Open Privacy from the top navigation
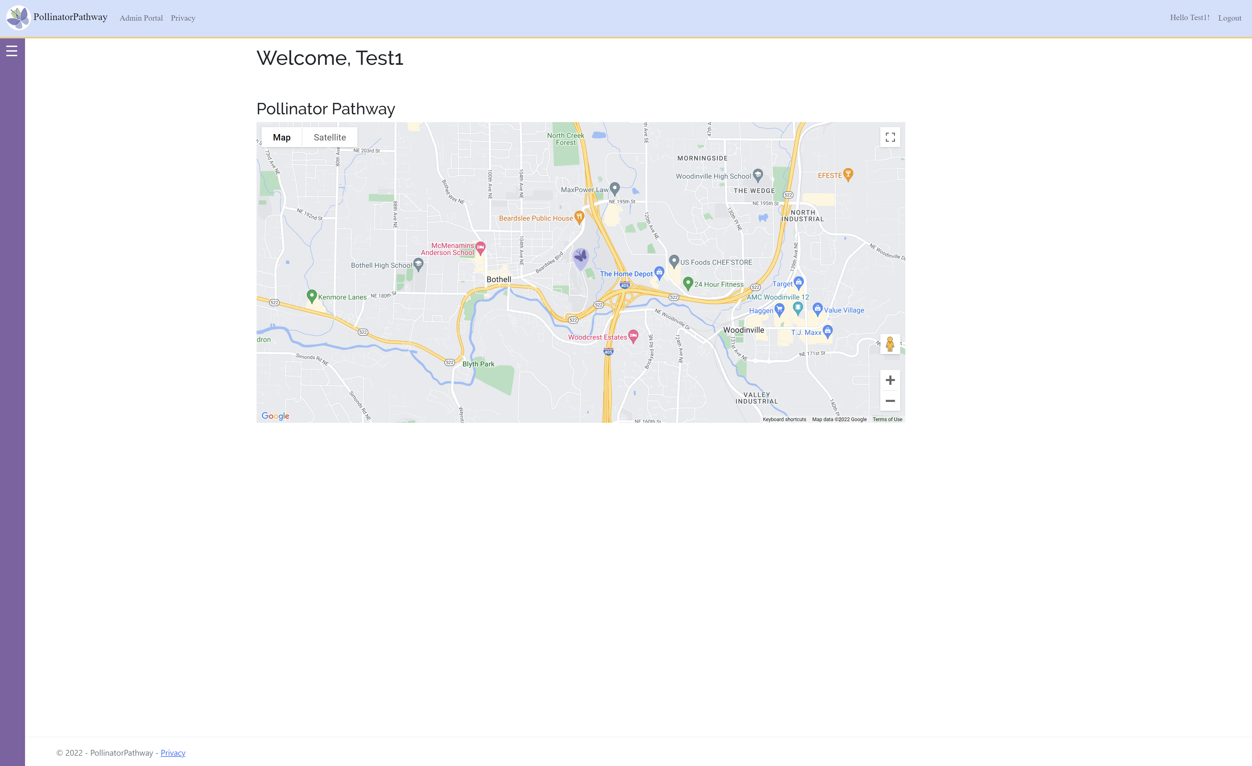Screen dimensions: 1252x766 pyautogui.click(x=183, y=18)
